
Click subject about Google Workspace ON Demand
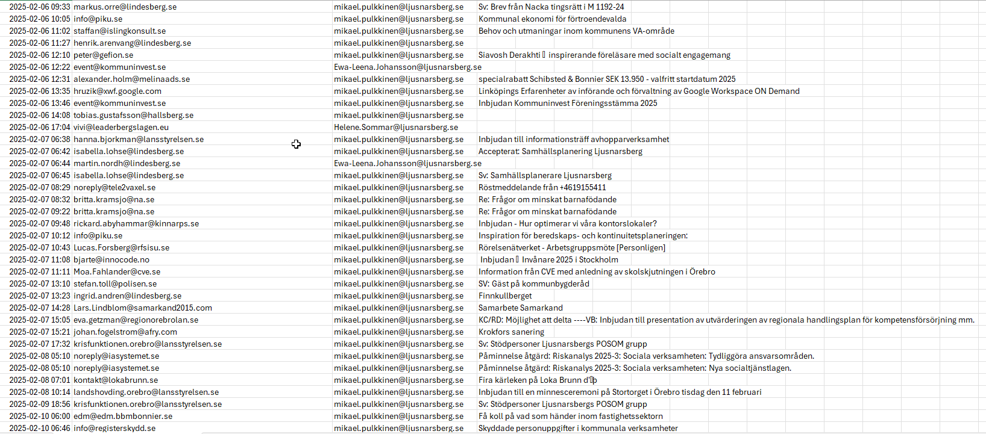click(639, 91)
